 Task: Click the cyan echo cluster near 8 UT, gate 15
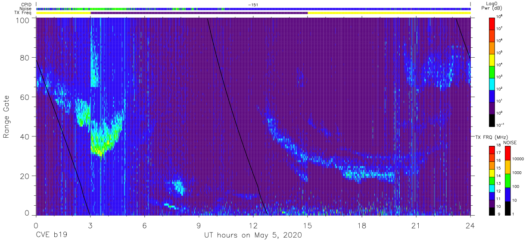pos(178,187)
